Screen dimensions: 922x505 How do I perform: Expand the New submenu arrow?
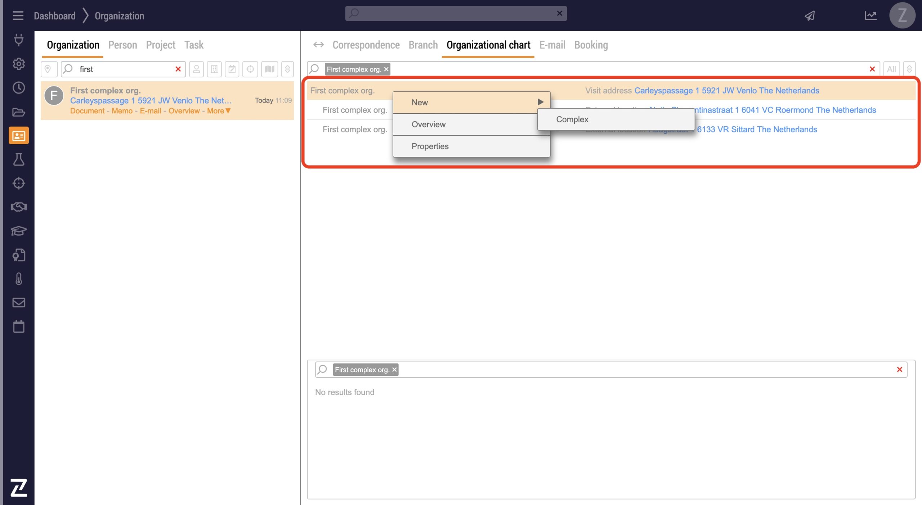540,102
